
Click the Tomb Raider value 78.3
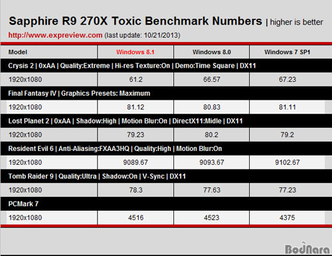tap(135, 190)
